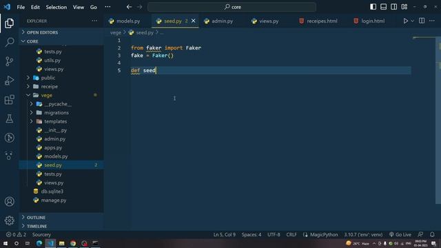Open the editor More Actions ellipsis
Screen dimensions: 441x248
click(x=432, y=21)
